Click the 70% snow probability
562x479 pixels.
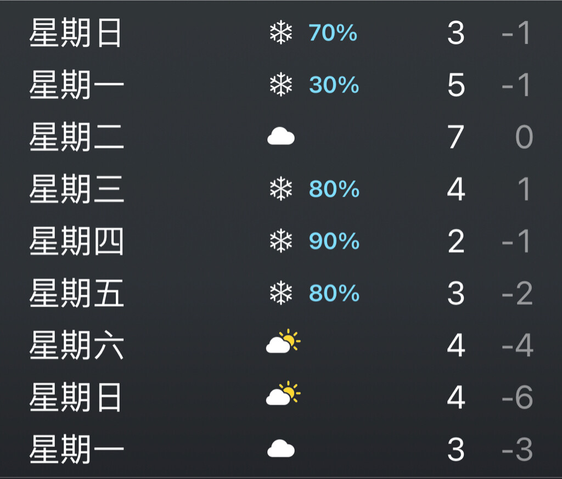coord(333,33)
